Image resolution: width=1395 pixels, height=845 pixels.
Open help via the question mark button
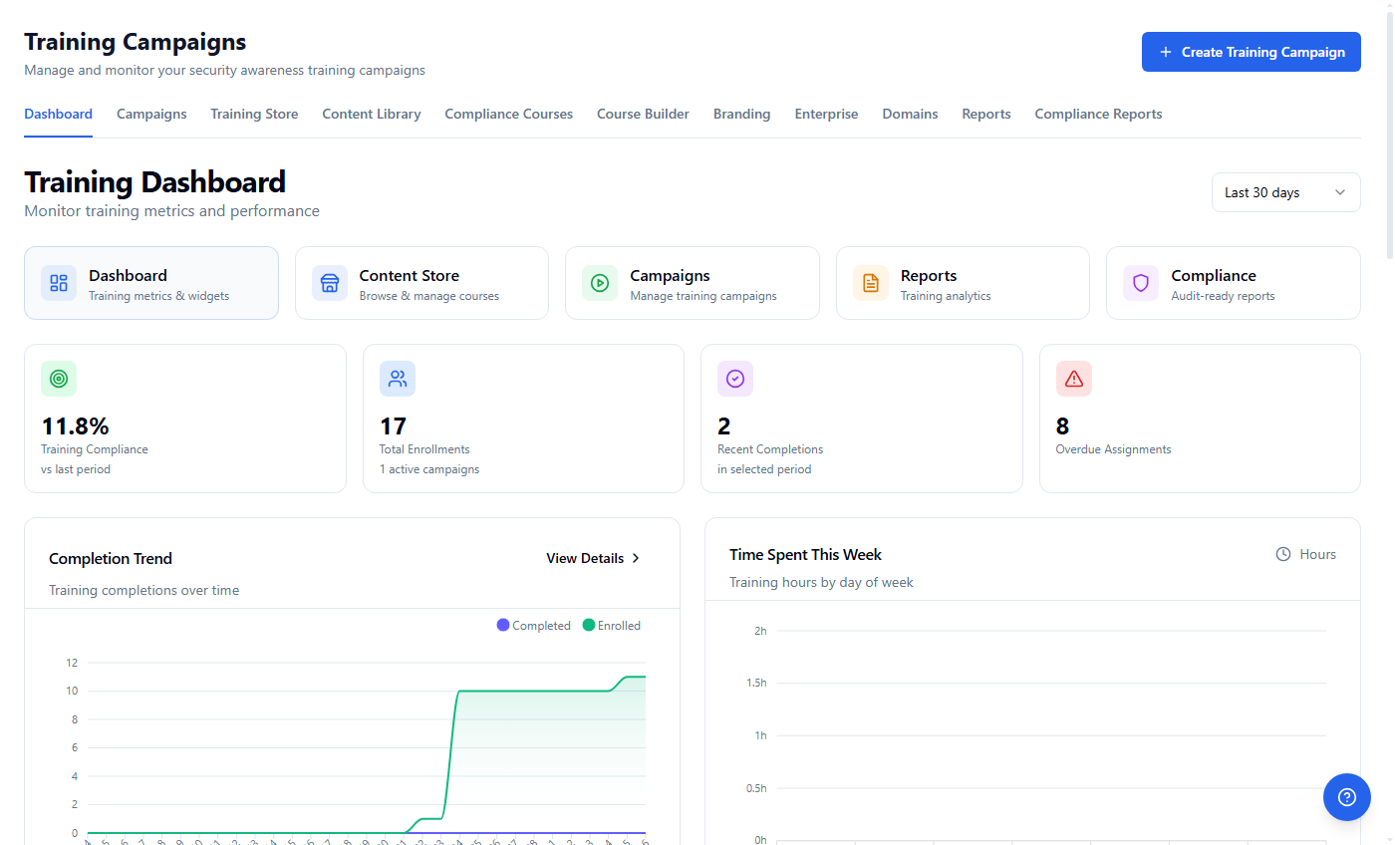pyautogui.click(x=1347, y=797)
